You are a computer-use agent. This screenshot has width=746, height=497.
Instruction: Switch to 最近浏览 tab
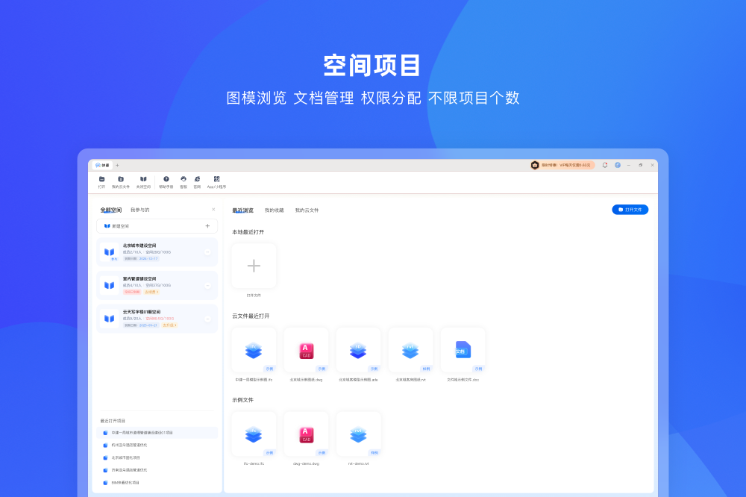(242, 210)
